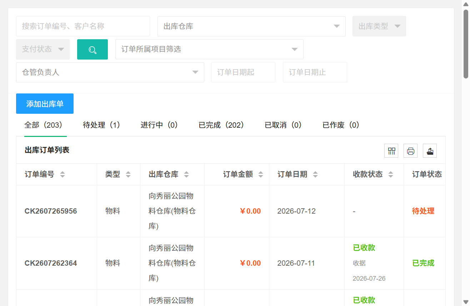The width and height of the screenshot is (470, 306).
Task: Click the export icon in list header
Action: [430, 151]
